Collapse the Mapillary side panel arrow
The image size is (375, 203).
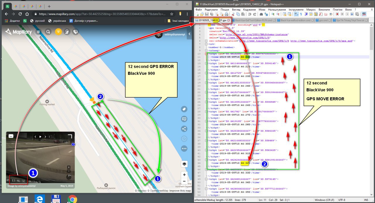[x=189, y=34]
